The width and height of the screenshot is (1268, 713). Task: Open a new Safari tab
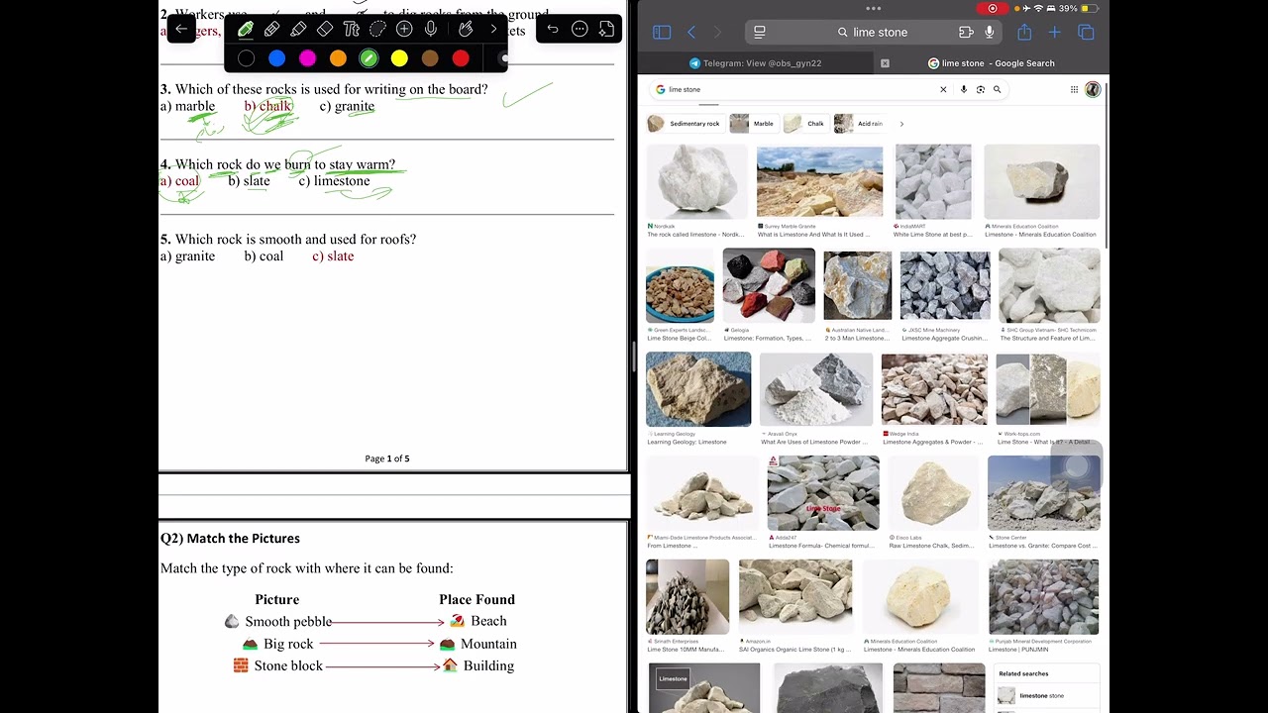pyautogui.click(x=1055, y=33)
